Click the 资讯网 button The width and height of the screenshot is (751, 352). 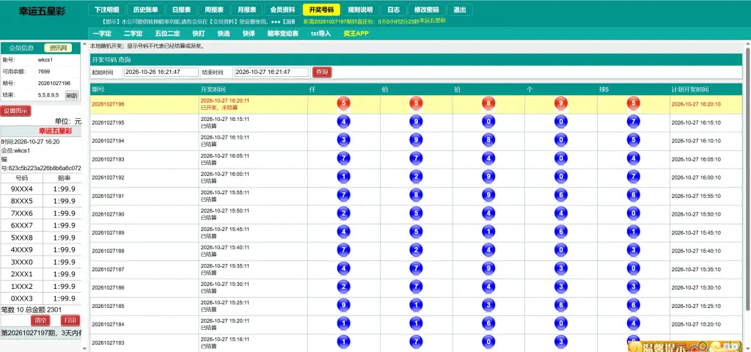[x=58, y=48]
